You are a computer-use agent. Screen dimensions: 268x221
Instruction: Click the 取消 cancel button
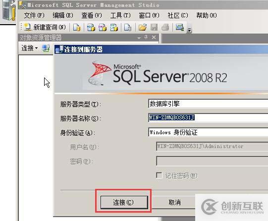174,202
